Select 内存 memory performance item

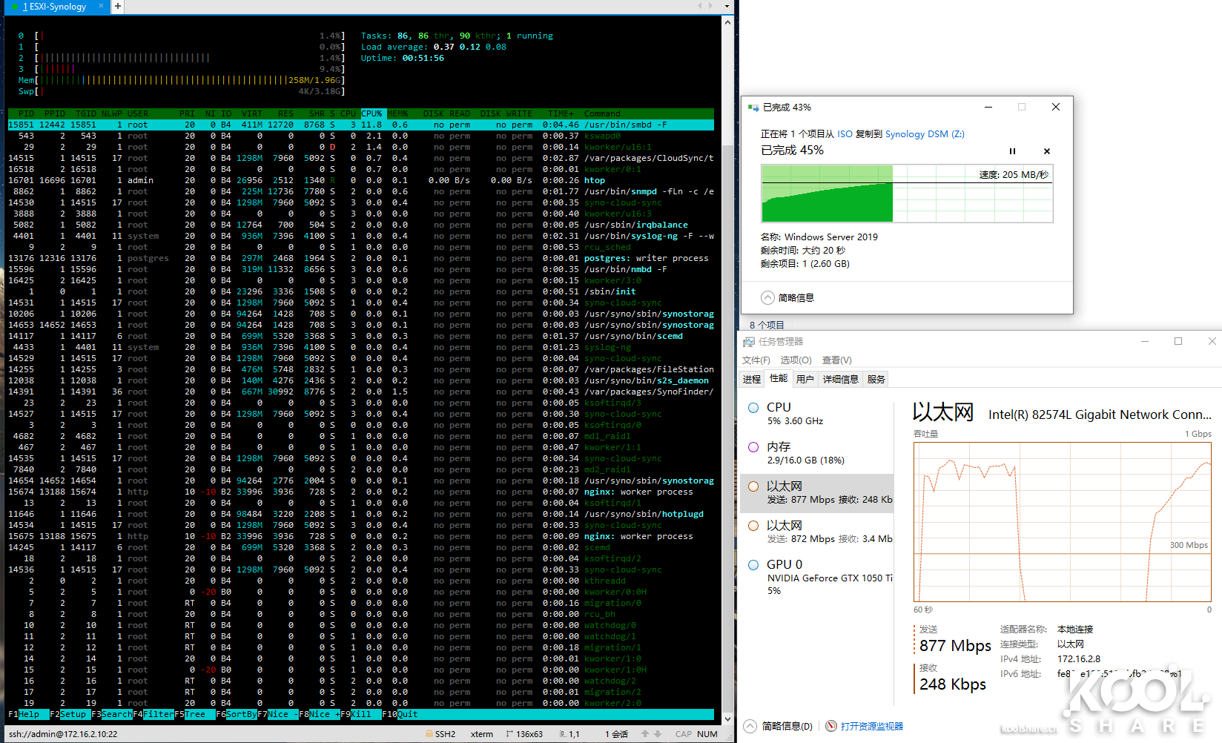click(x=817, y=453)
